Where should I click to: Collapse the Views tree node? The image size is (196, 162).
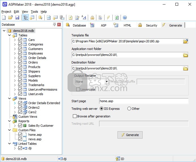10,98
